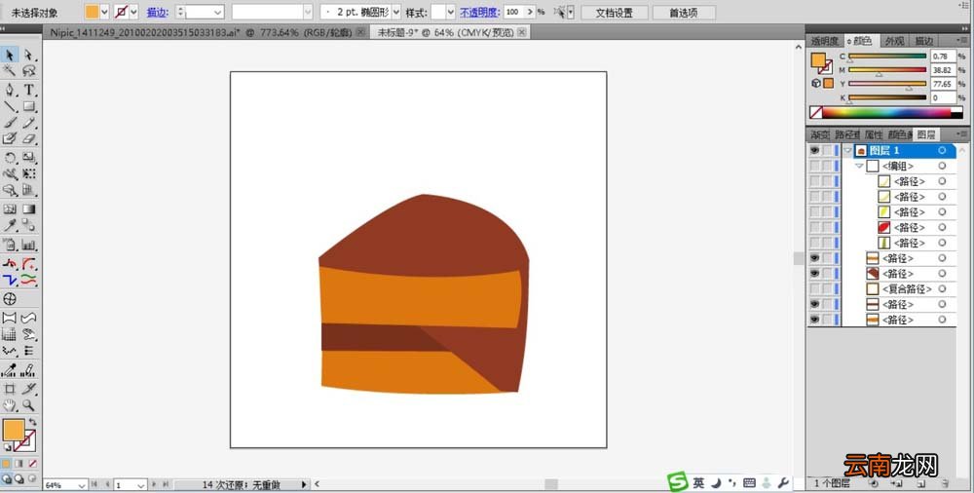Select the Hand tool

click(x=10, y=405)
